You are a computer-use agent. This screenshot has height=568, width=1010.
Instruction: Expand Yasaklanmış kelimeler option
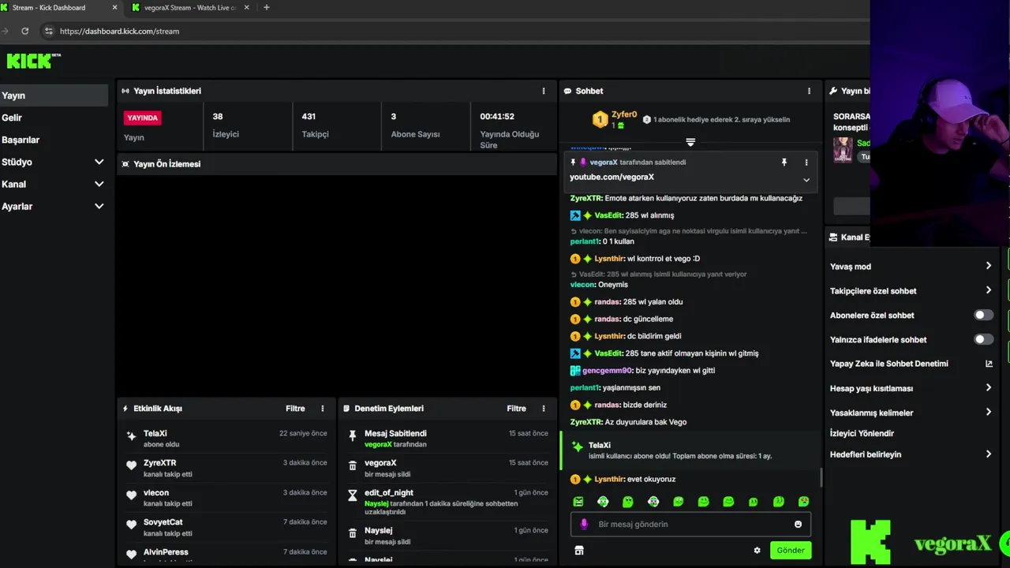(x=911, y=413)
